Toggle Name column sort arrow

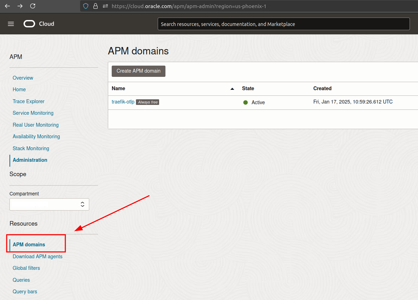coord(232,89)
